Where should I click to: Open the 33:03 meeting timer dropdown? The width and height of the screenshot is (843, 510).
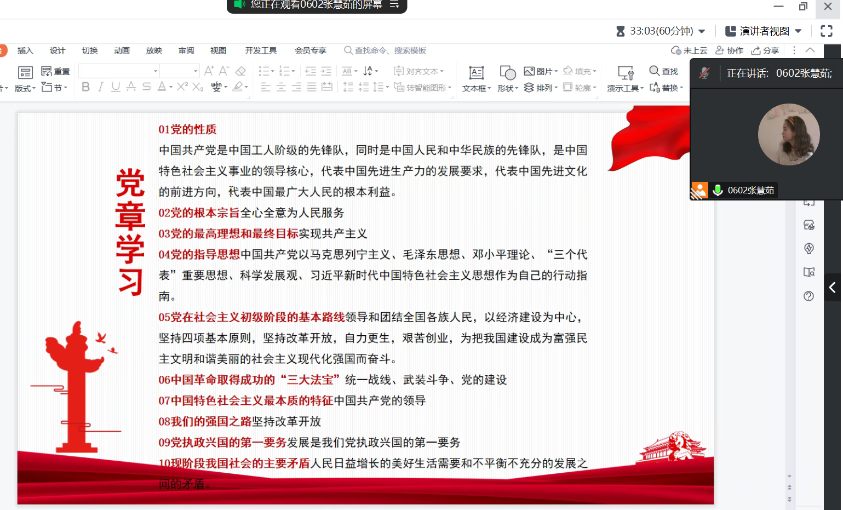point(702,31)
